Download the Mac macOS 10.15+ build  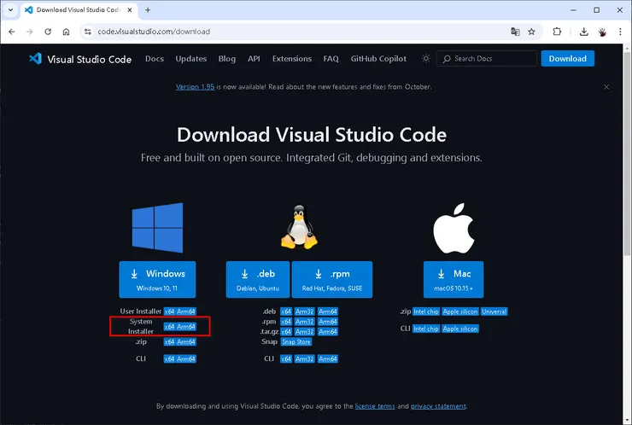(454, 280)
